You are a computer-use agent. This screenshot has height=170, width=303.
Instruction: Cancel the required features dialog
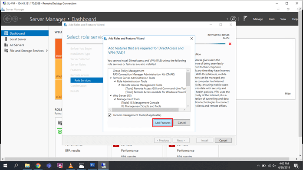pos(181,123)
